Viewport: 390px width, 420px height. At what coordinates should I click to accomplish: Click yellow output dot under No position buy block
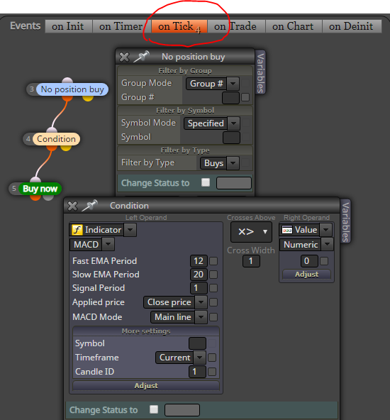[x=87, y=98]
